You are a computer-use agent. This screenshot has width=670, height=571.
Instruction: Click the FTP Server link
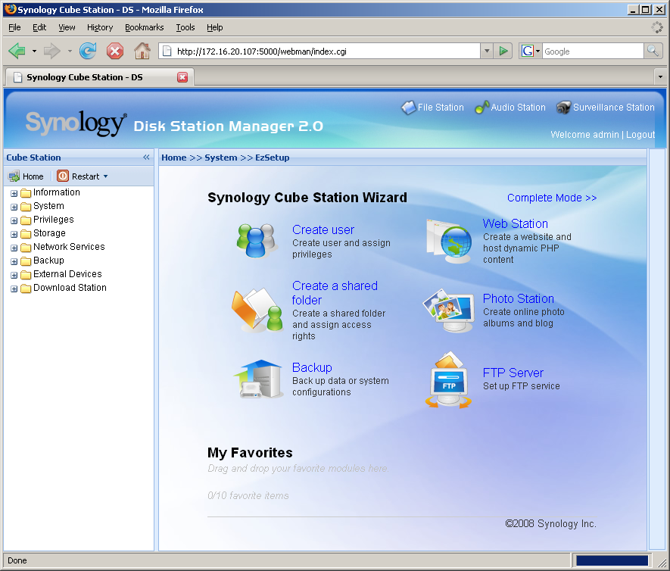[x=513, y=373]
